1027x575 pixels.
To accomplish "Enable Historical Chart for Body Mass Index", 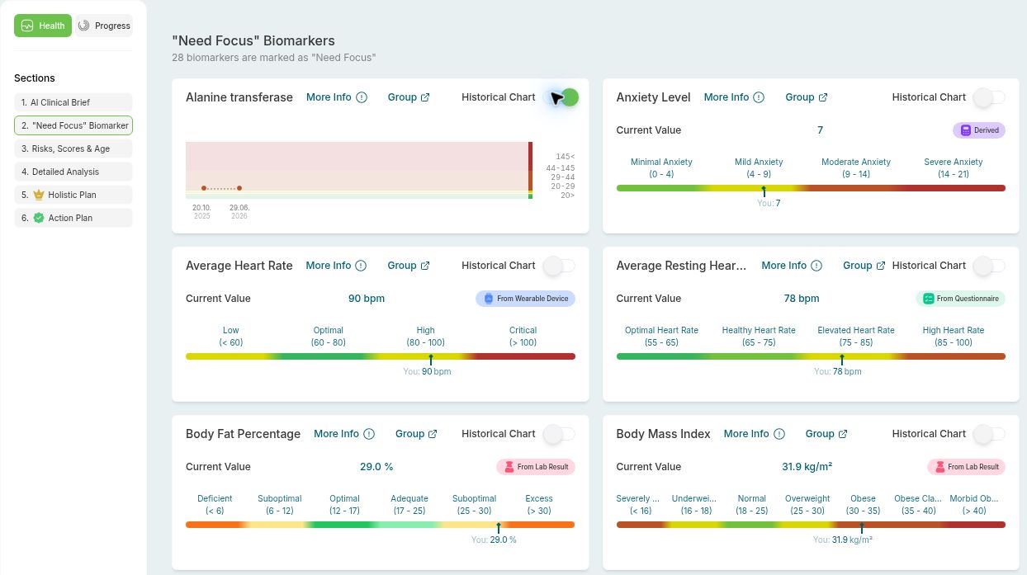I will 990,434.
